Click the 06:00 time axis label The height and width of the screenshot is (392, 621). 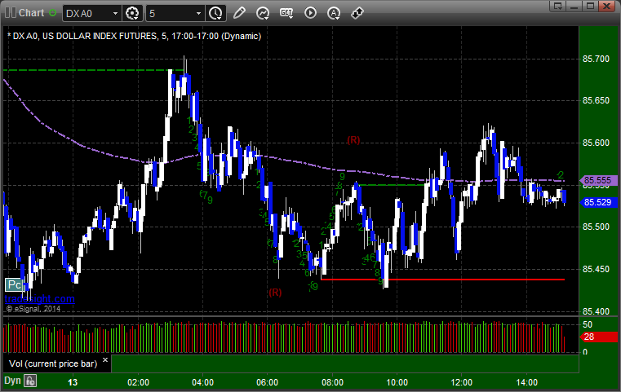coord(268,382)
